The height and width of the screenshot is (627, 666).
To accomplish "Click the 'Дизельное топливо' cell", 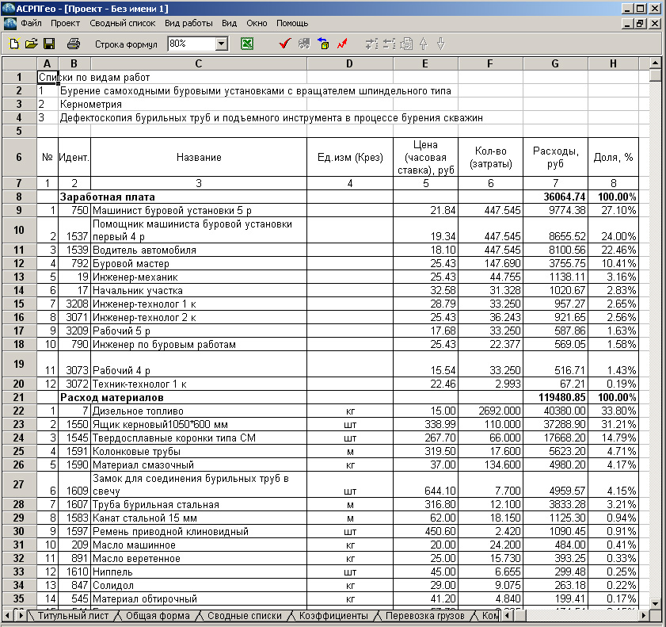I will 199,411.
